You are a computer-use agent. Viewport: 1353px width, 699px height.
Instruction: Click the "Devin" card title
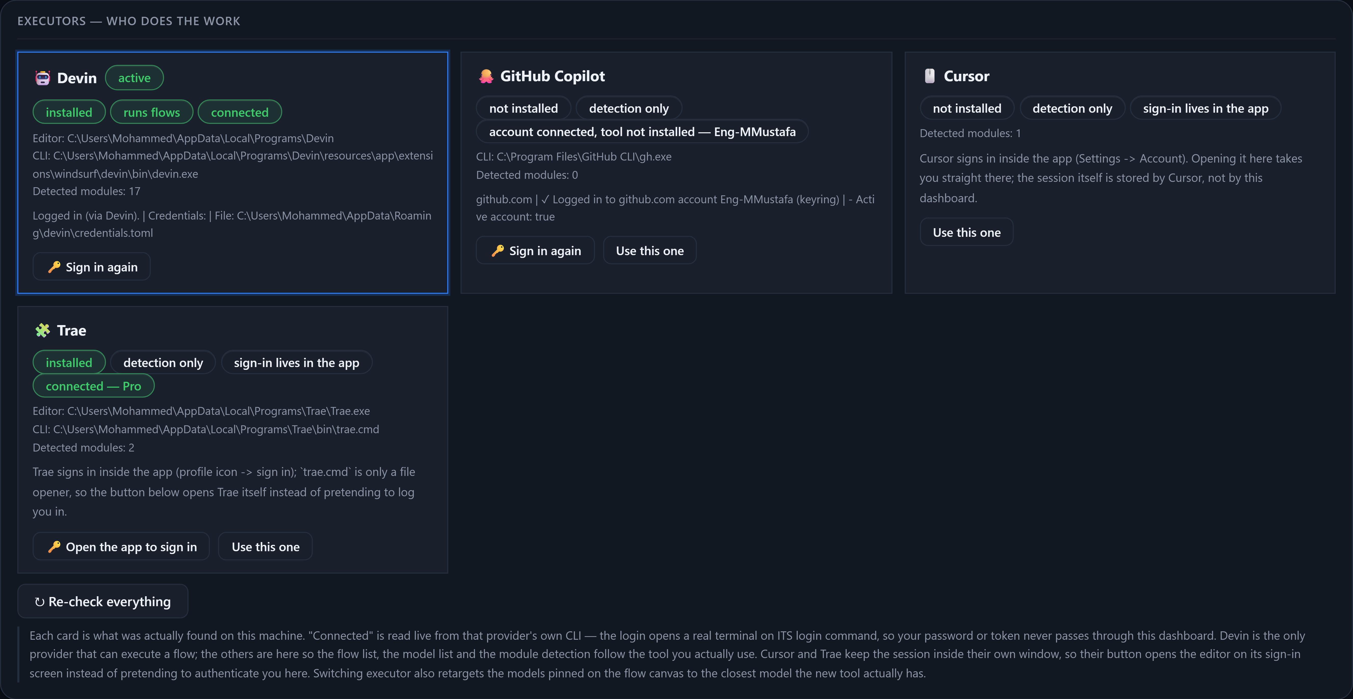click(x=77, y=78)
